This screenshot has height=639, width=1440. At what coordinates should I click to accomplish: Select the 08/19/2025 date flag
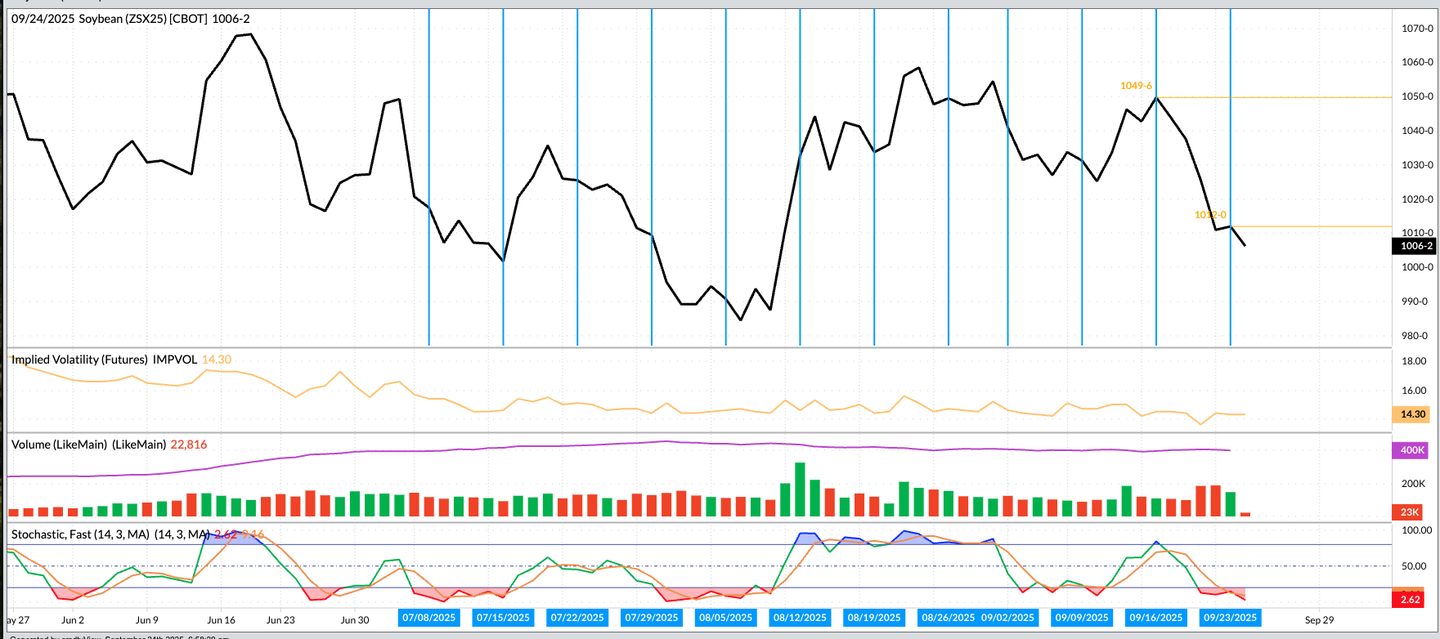point(874,618)
